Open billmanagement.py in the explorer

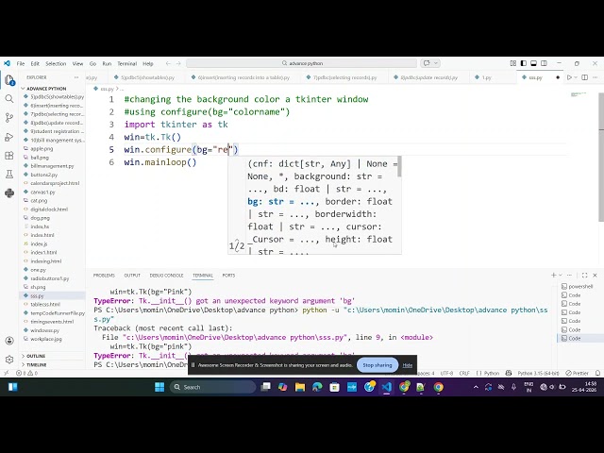(x=52, y=166)
